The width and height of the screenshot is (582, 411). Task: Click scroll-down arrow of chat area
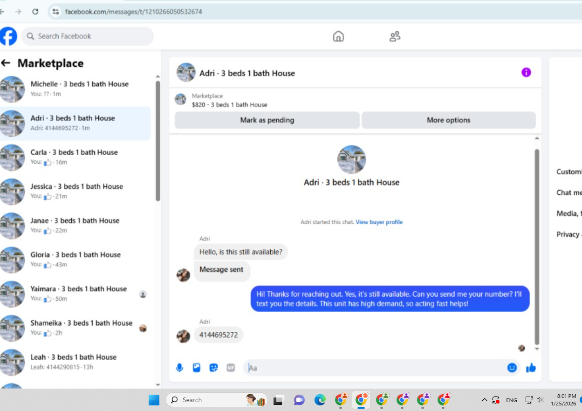click(x=537, y=349)
